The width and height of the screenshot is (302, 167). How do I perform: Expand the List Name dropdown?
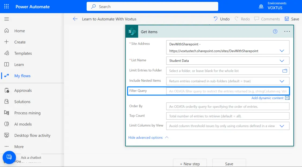point(282,61)
